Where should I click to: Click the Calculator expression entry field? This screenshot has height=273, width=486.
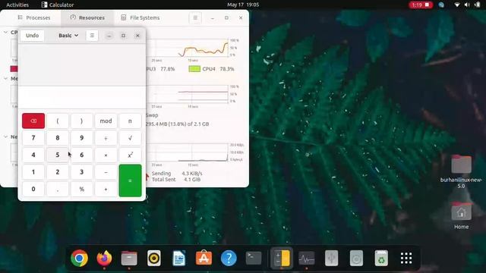coord(82,97)
